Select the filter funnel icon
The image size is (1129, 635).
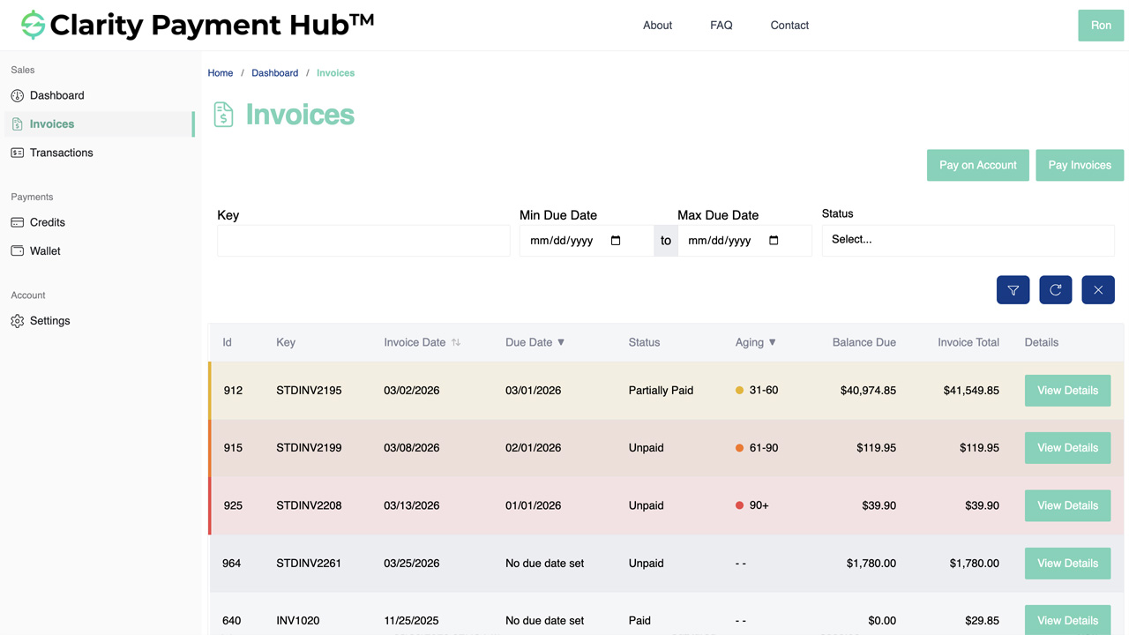pyautogui.click(x=1013, y=289)
